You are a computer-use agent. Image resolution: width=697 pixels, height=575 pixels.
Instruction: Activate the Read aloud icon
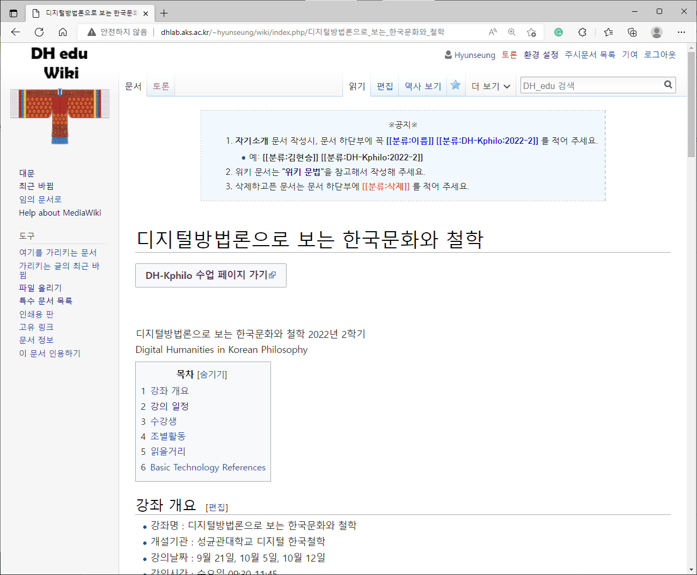click(x=493, y=32)
